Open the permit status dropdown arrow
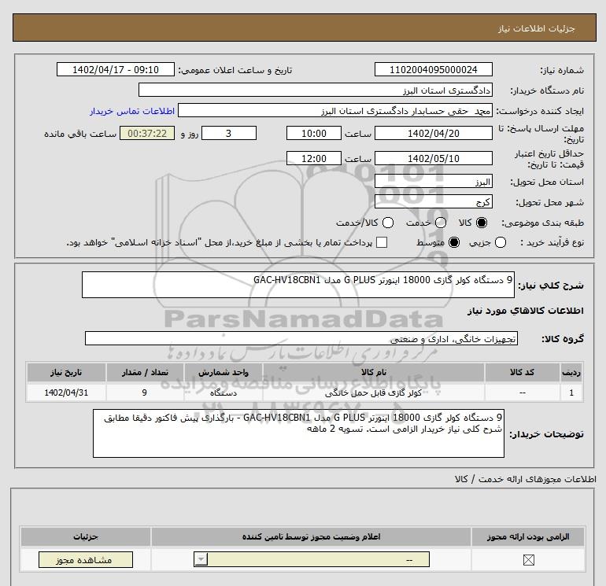This screenshot has height=586, width=606. click(201, 559)
